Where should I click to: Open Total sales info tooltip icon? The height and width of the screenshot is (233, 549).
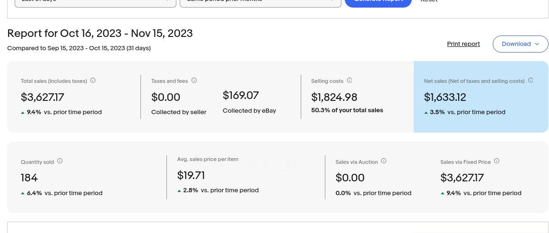tap(93, 81)
